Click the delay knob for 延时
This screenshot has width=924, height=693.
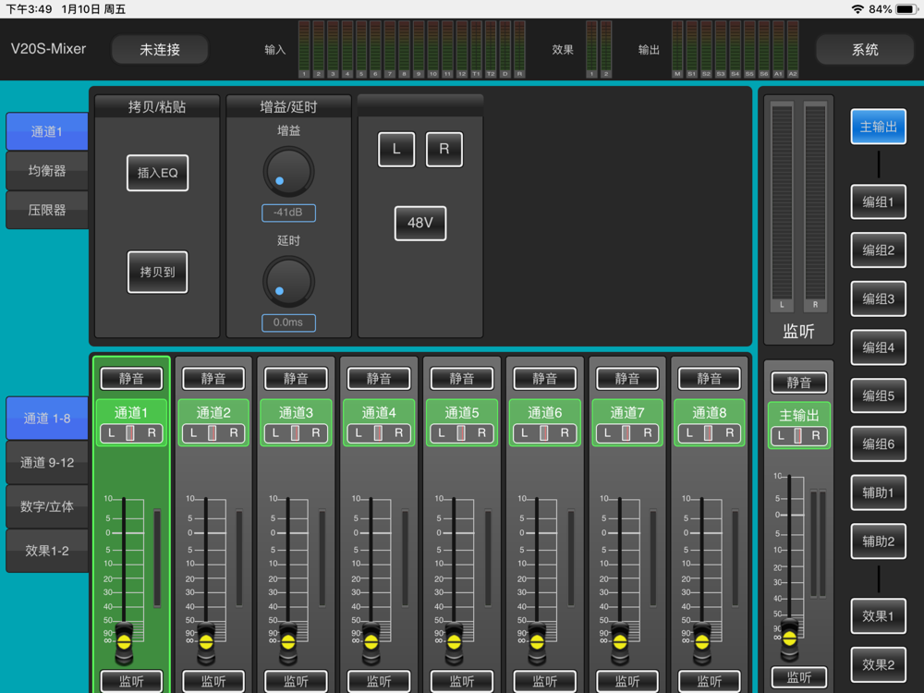click(288, 282)
